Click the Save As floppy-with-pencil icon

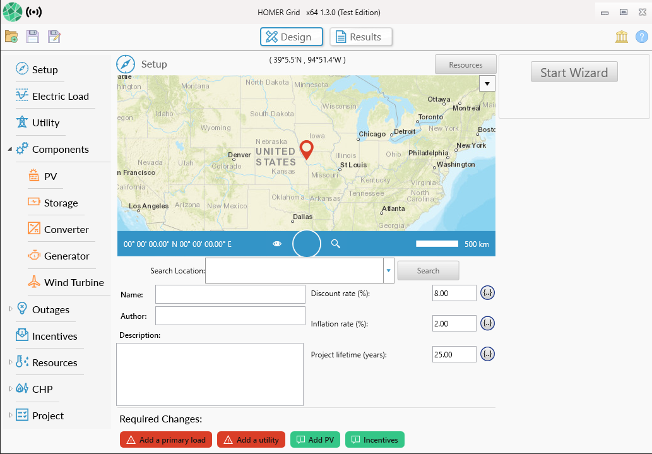point(54,37)
